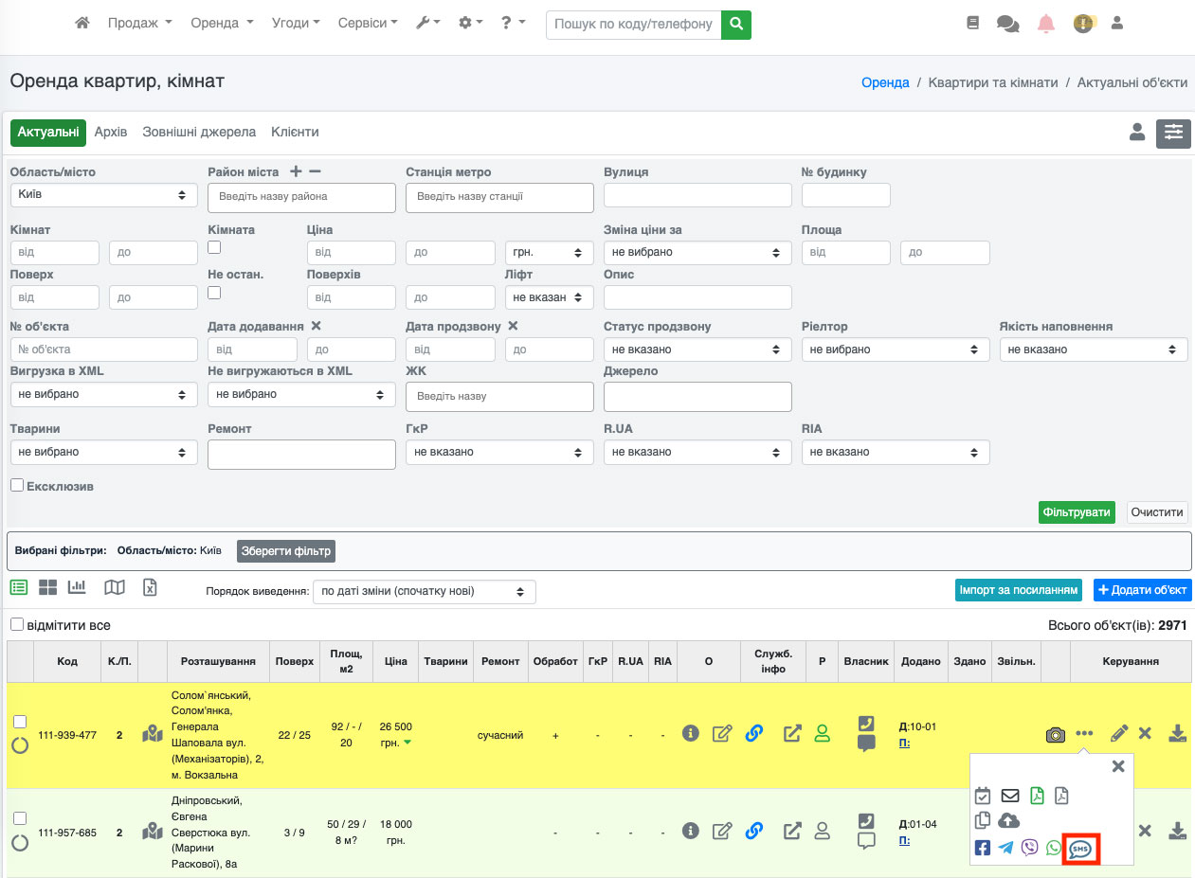This screenshot has height=878, width=1195.
Task: Share listing via Facebook icon
Action: pyautogui.click(x=983, y=848)
